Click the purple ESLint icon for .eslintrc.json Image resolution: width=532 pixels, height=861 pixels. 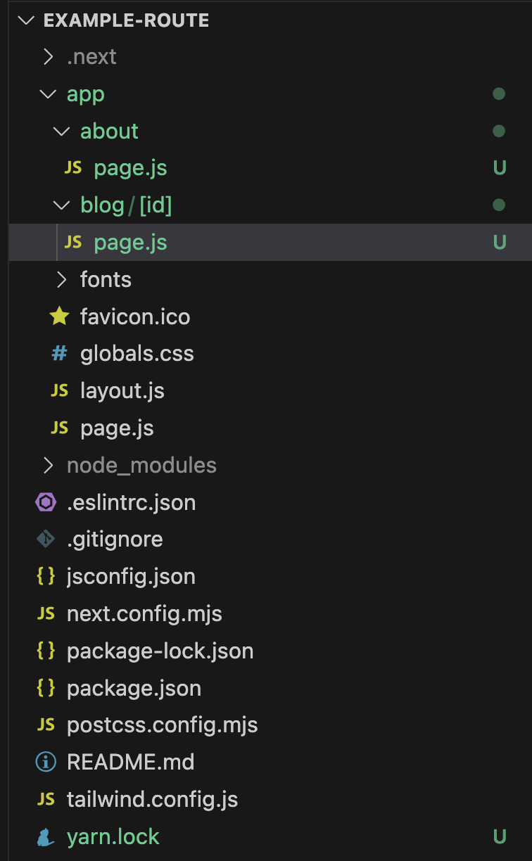click(x=46, y=502)
